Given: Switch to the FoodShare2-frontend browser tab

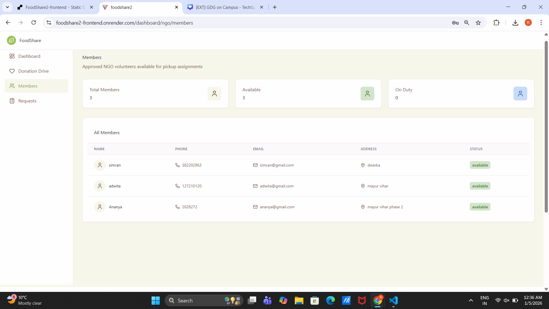Looking at the screenshot, I should point(54,7).
